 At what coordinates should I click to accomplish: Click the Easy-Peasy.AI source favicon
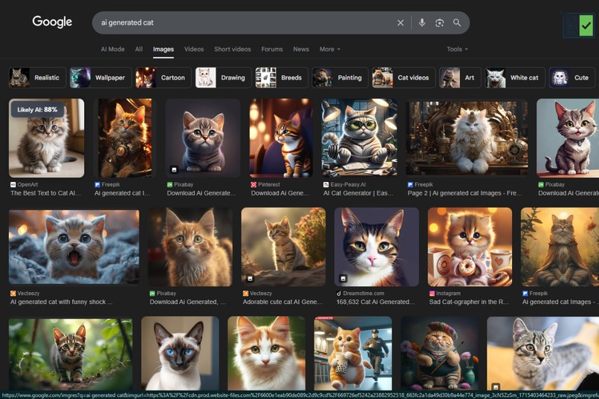(326, 184)
